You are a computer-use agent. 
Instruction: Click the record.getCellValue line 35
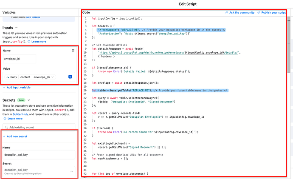coord(132,147)
